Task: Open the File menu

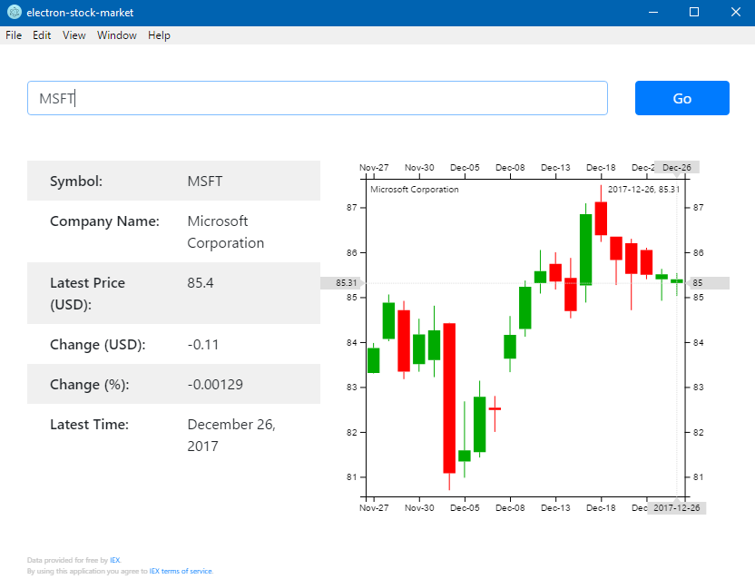Action: click(x=14, y=35)
